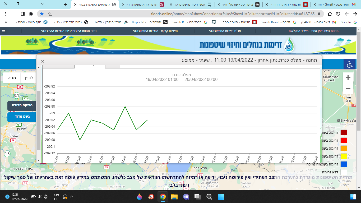Viewport: 361px width, 203px height.
Task: Switch the map to satellite (לוויין) view
Action: [29, 78]
